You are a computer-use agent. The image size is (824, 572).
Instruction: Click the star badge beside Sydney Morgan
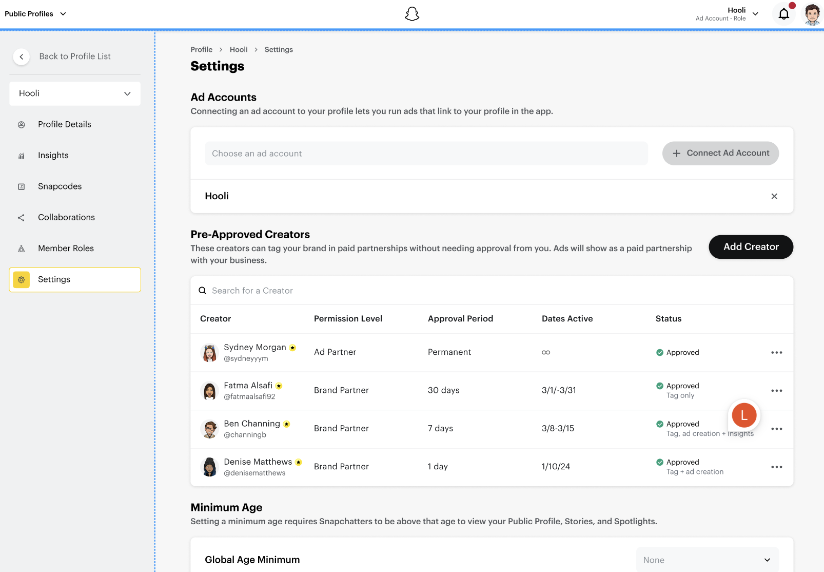[x=292, y=348]
